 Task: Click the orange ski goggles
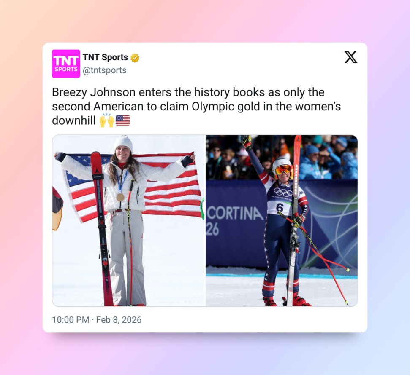tap(283, 170)
